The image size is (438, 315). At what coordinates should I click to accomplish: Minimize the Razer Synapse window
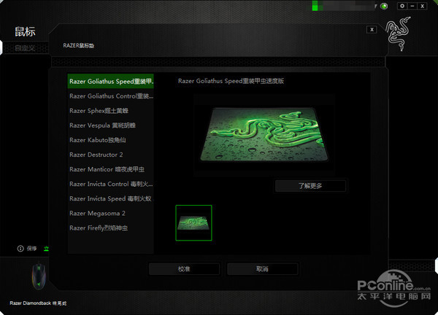[x=412, y=6]
